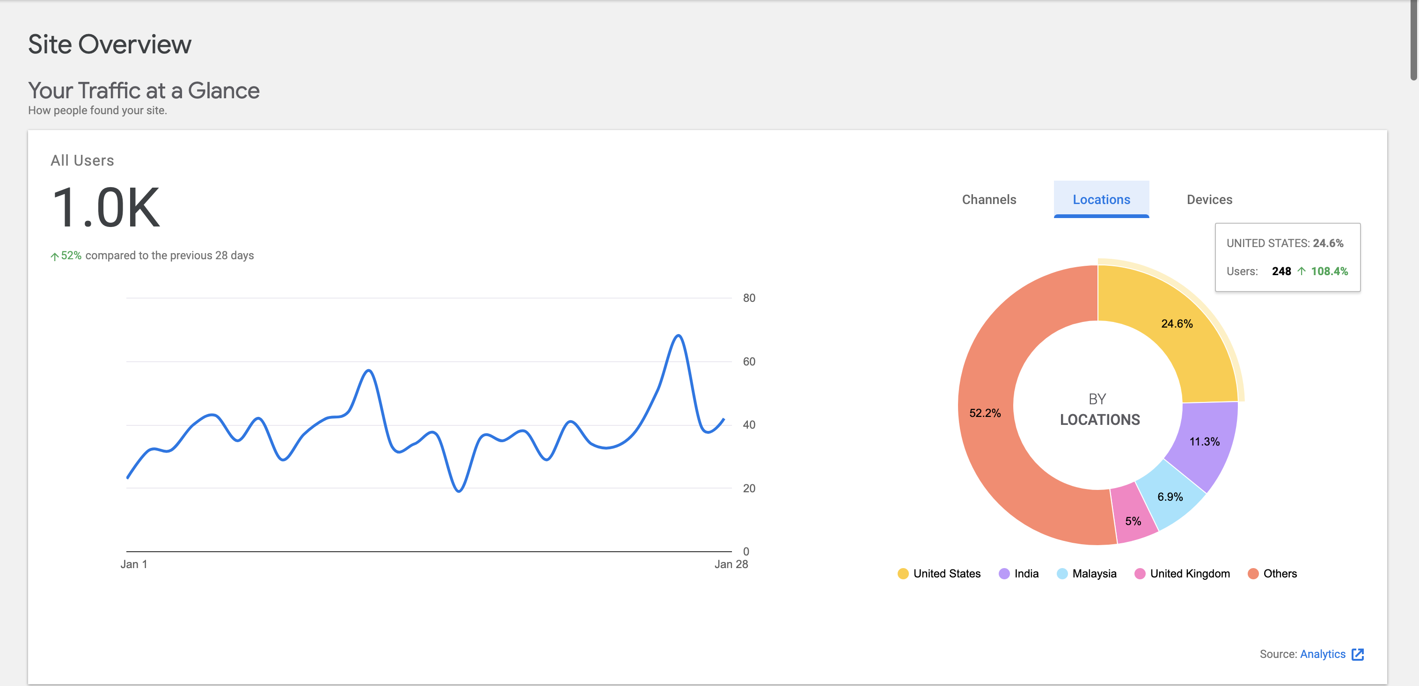Click the purple India legend dot
This screenshot has width=1419, height=686.
(x=1004, y=573)
